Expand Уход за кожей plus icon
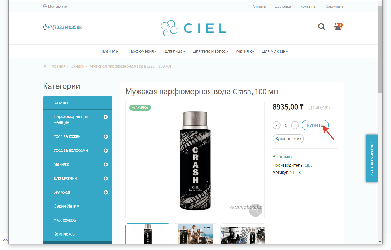Viewport: 391px width, 250px height. point(106,136)
